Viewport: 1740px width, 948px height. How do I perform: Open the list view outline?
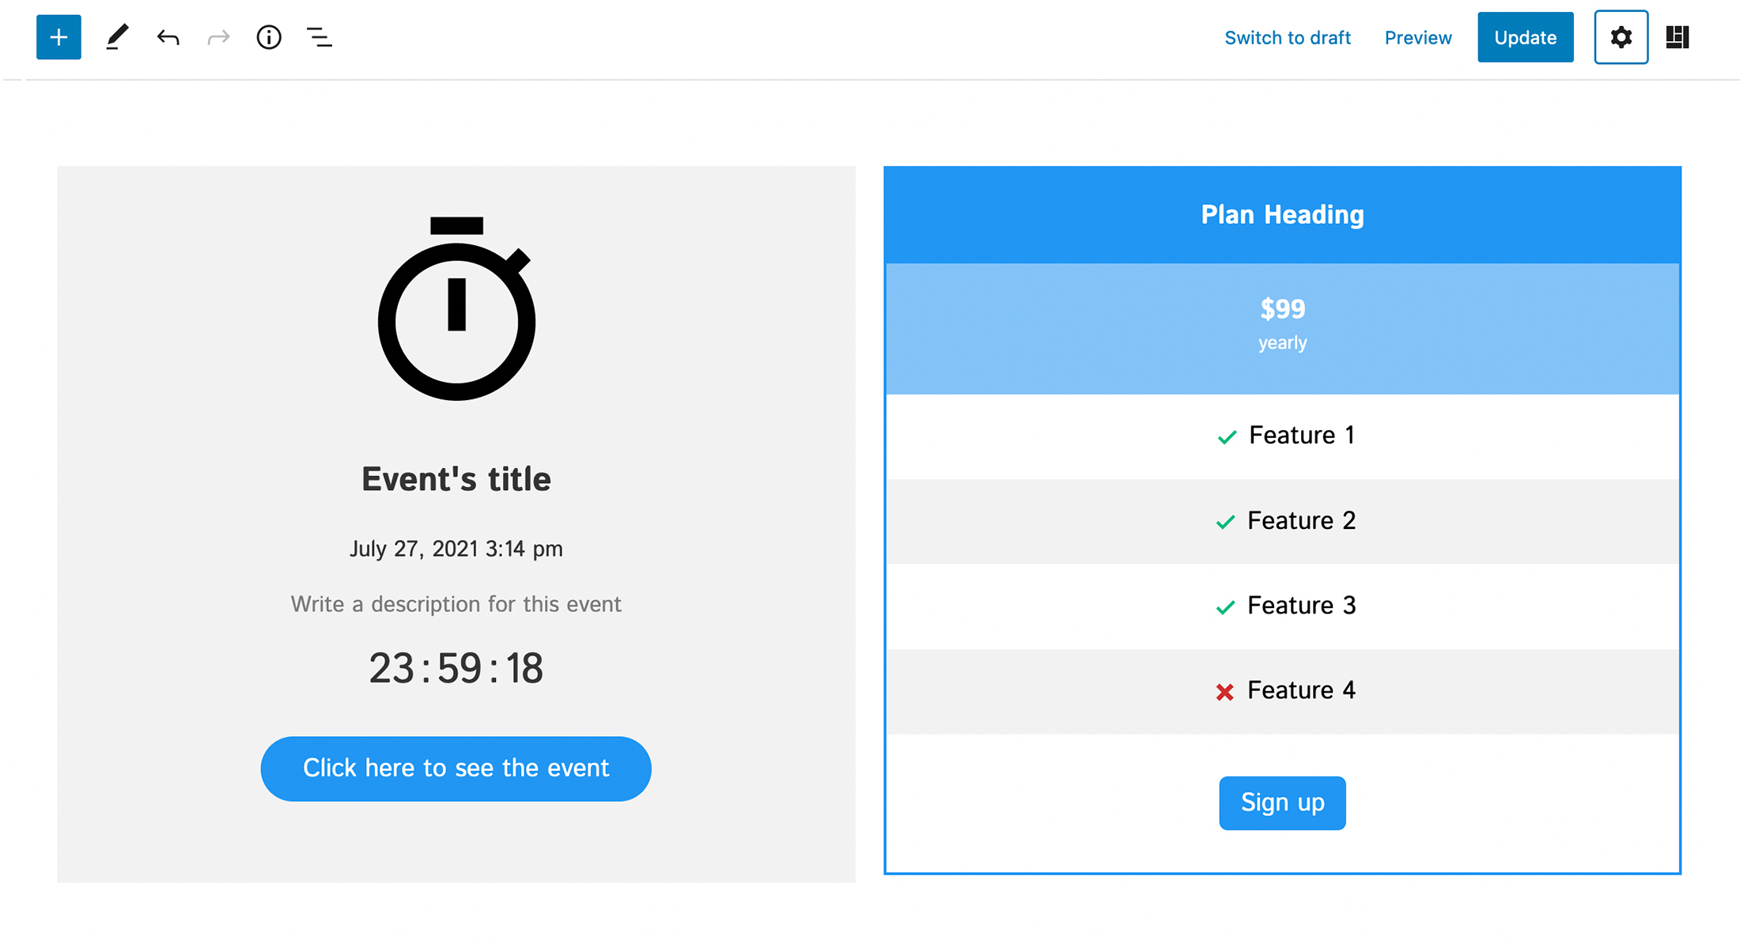(320, 37)
